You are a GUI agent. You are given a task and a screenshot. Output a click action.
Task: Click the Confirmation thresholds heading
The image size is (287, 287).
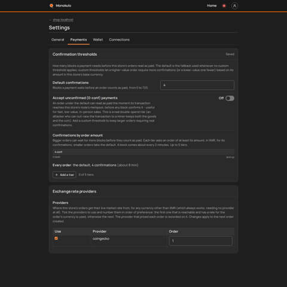pos(75,54)
